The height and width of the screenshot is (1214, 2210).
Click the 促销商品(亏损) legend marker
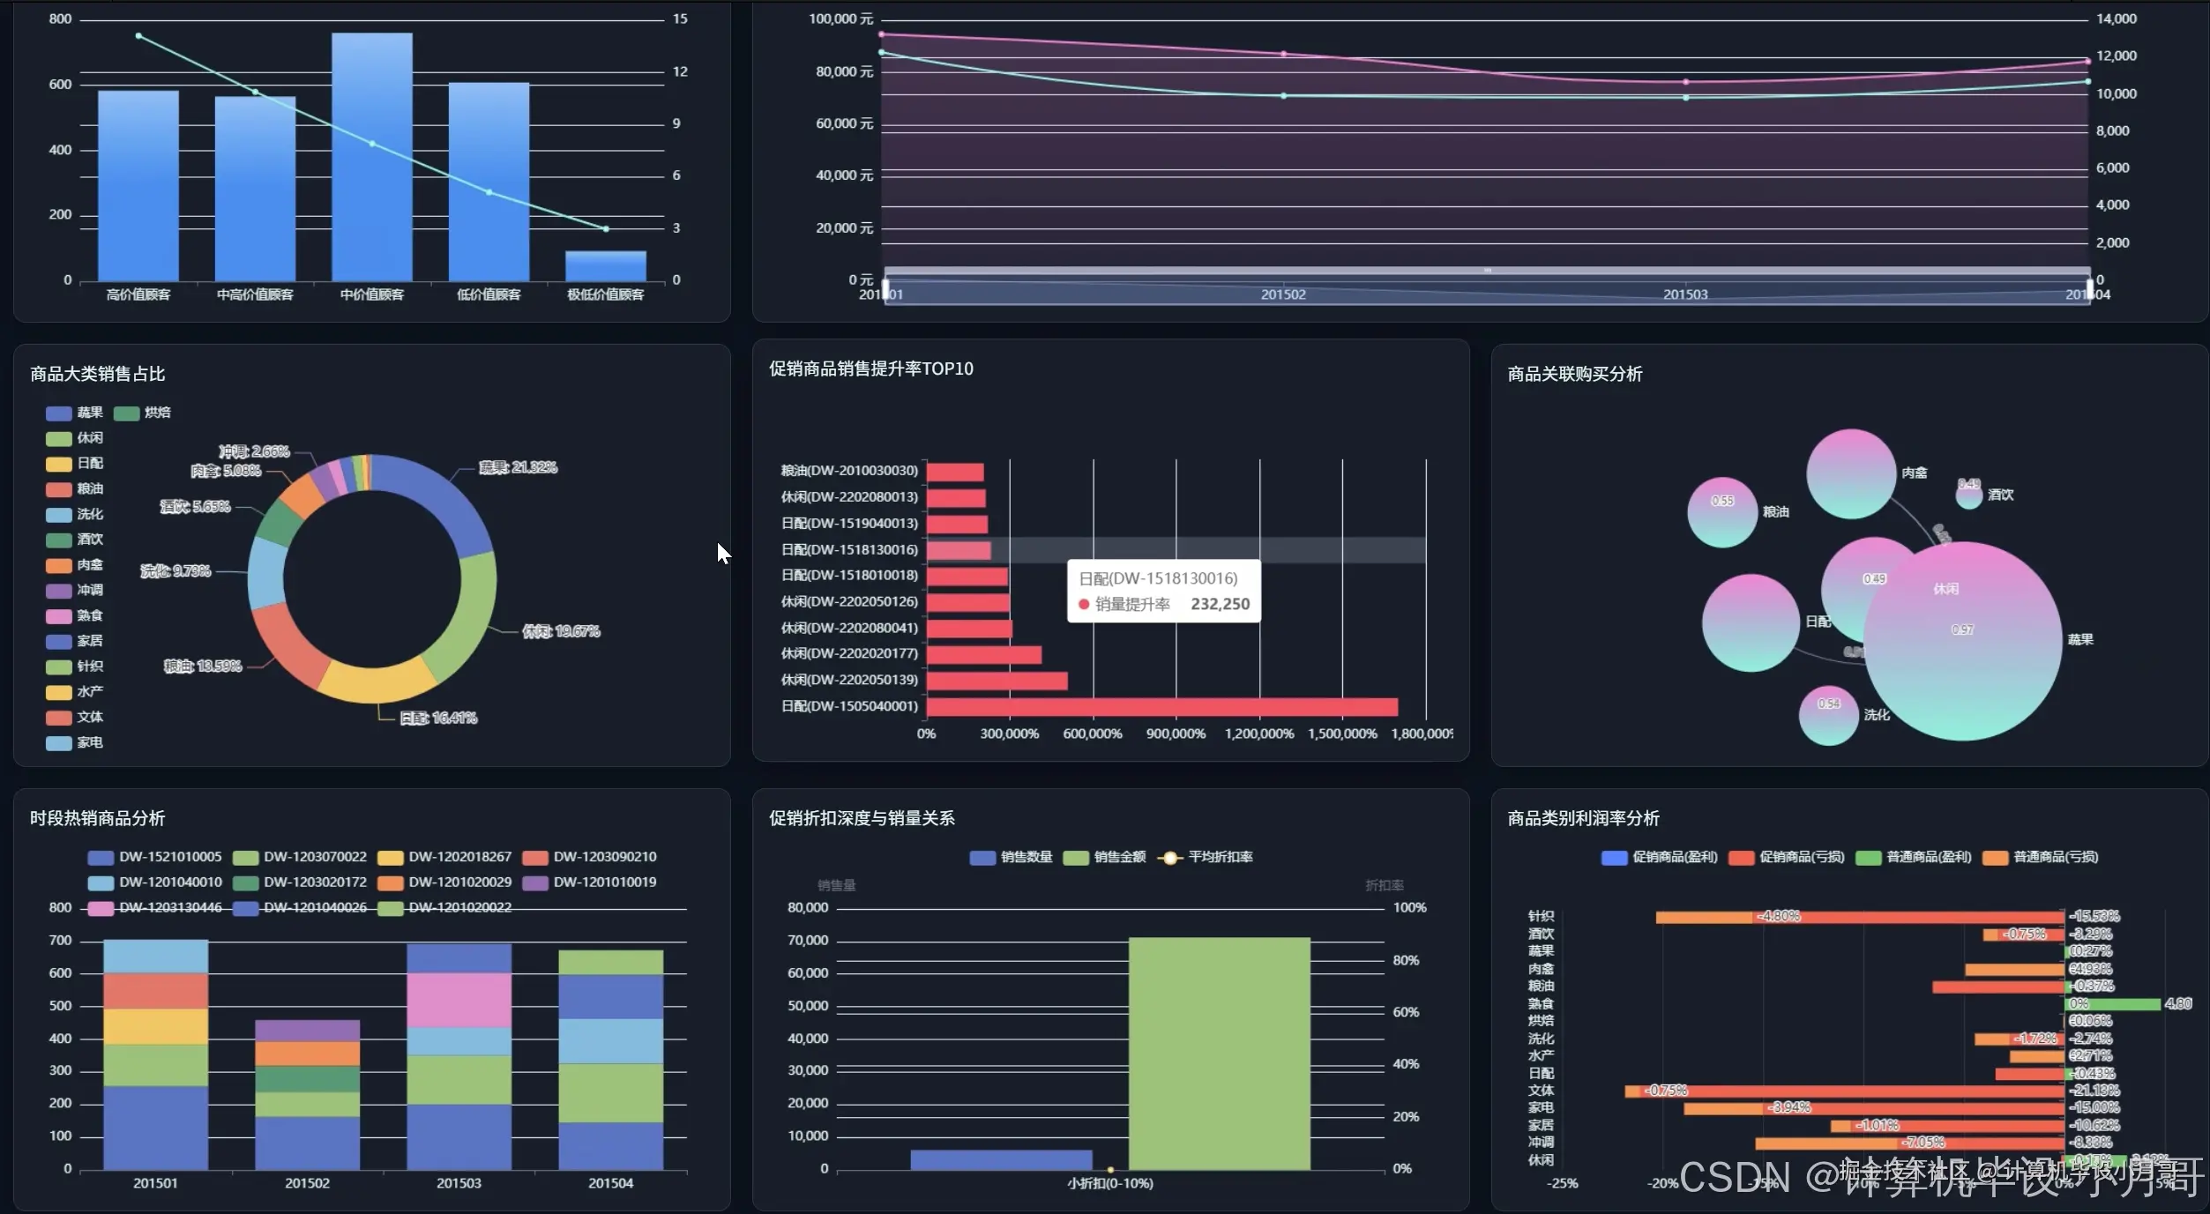1741,858
